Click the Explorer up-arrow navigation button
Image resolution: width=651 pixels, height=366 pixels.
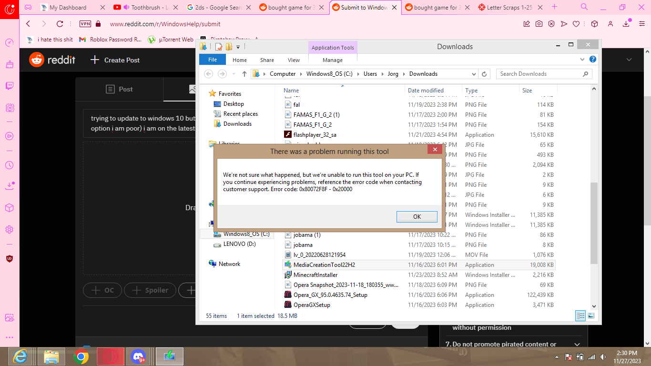(244, 74)
